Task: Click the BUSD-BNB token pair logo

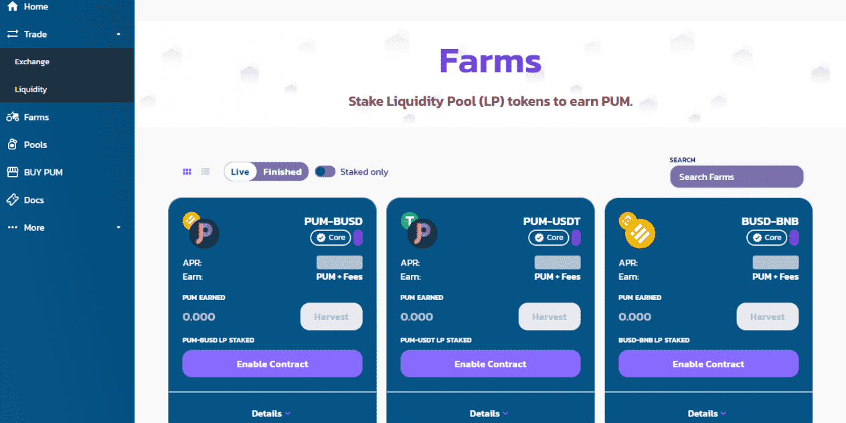Action: point(637,230)
